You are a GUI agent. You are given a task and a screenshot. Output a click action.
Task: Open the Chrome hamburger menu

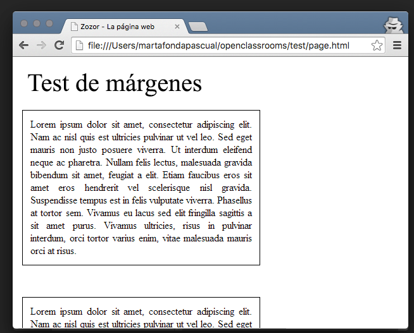click(x=397, y=45)
